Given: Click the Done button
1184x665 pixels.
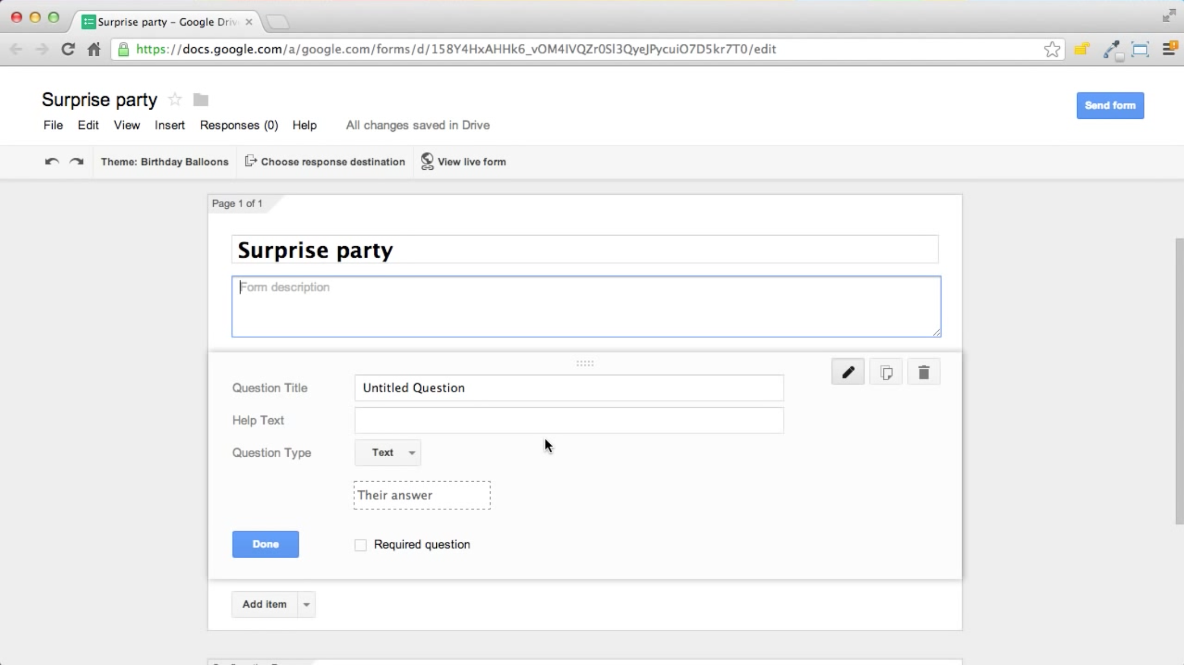Looking at the screenshot, I should click(265, 544).
